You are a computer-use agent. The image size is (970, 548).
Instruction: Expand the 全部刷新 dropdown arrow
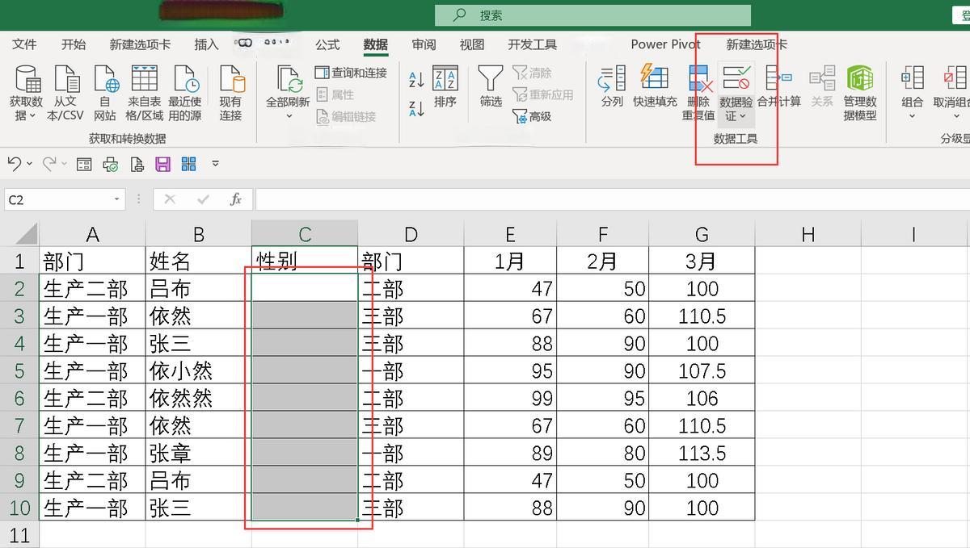point(289,116)
